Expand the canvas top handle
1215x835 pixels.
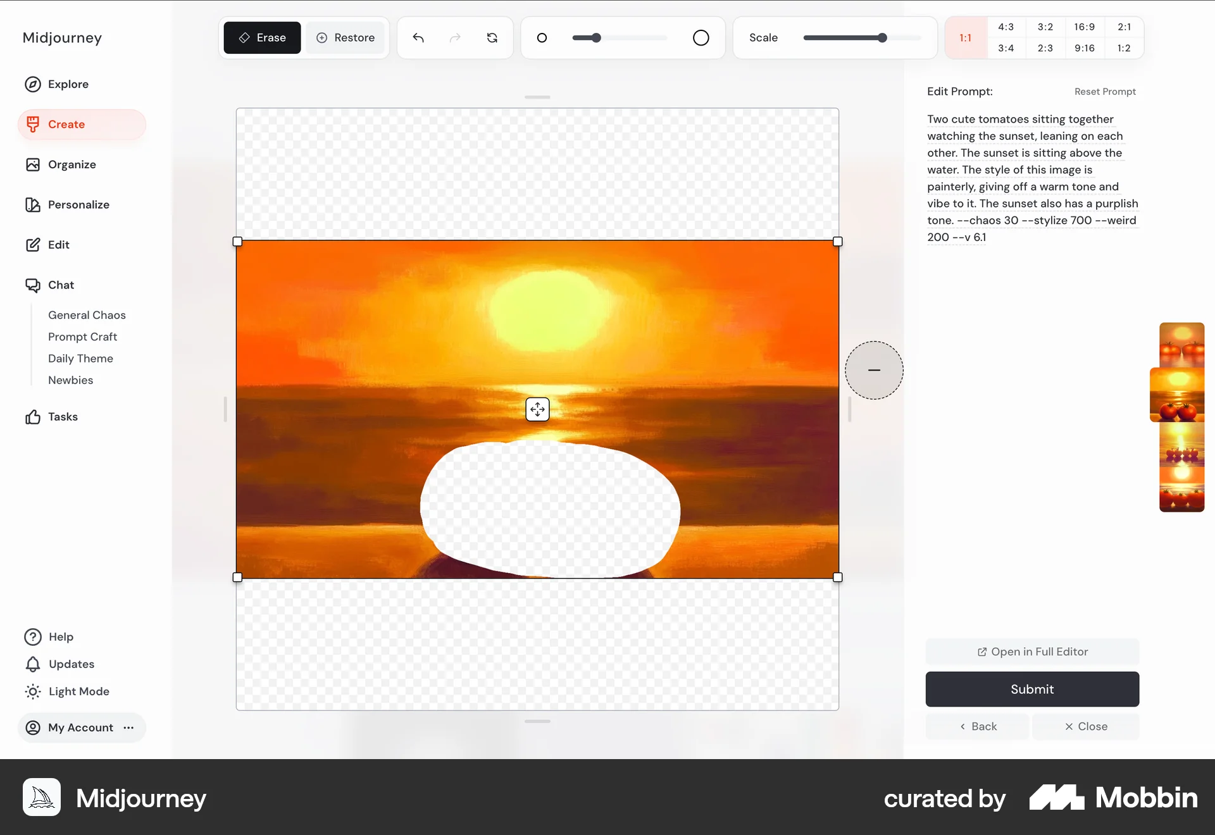coord(537,97)
